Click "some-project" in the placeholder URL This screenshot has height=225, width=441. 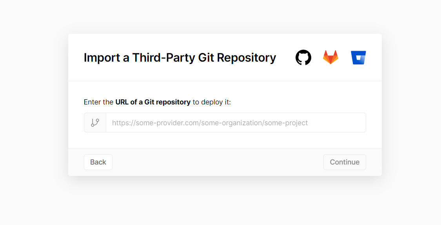click(x=287, y=123)
